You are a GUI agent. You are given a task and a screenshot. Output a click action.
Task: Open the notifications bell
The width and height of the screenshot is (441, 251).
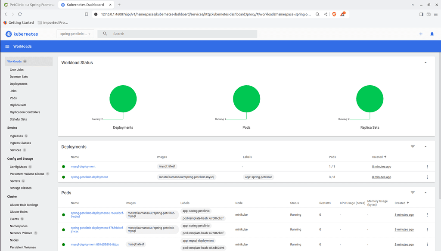432,34
